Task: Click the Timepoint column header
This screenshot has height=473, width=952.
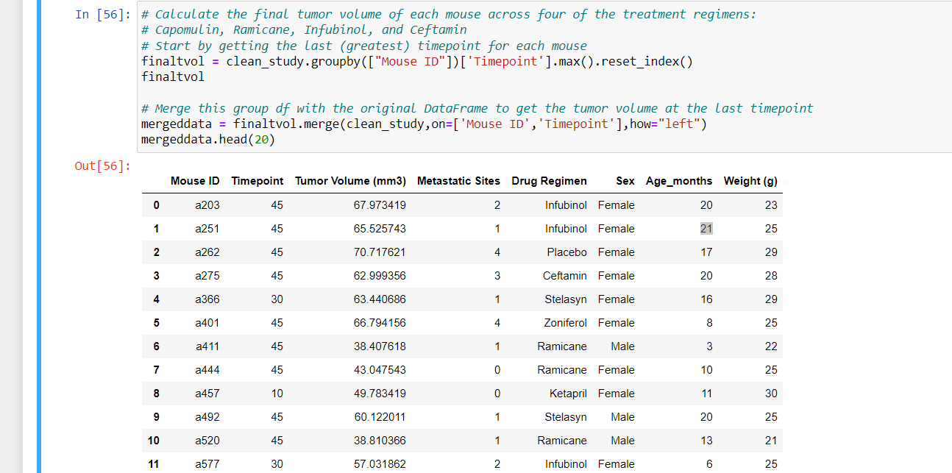Action: tap(257, 181)
